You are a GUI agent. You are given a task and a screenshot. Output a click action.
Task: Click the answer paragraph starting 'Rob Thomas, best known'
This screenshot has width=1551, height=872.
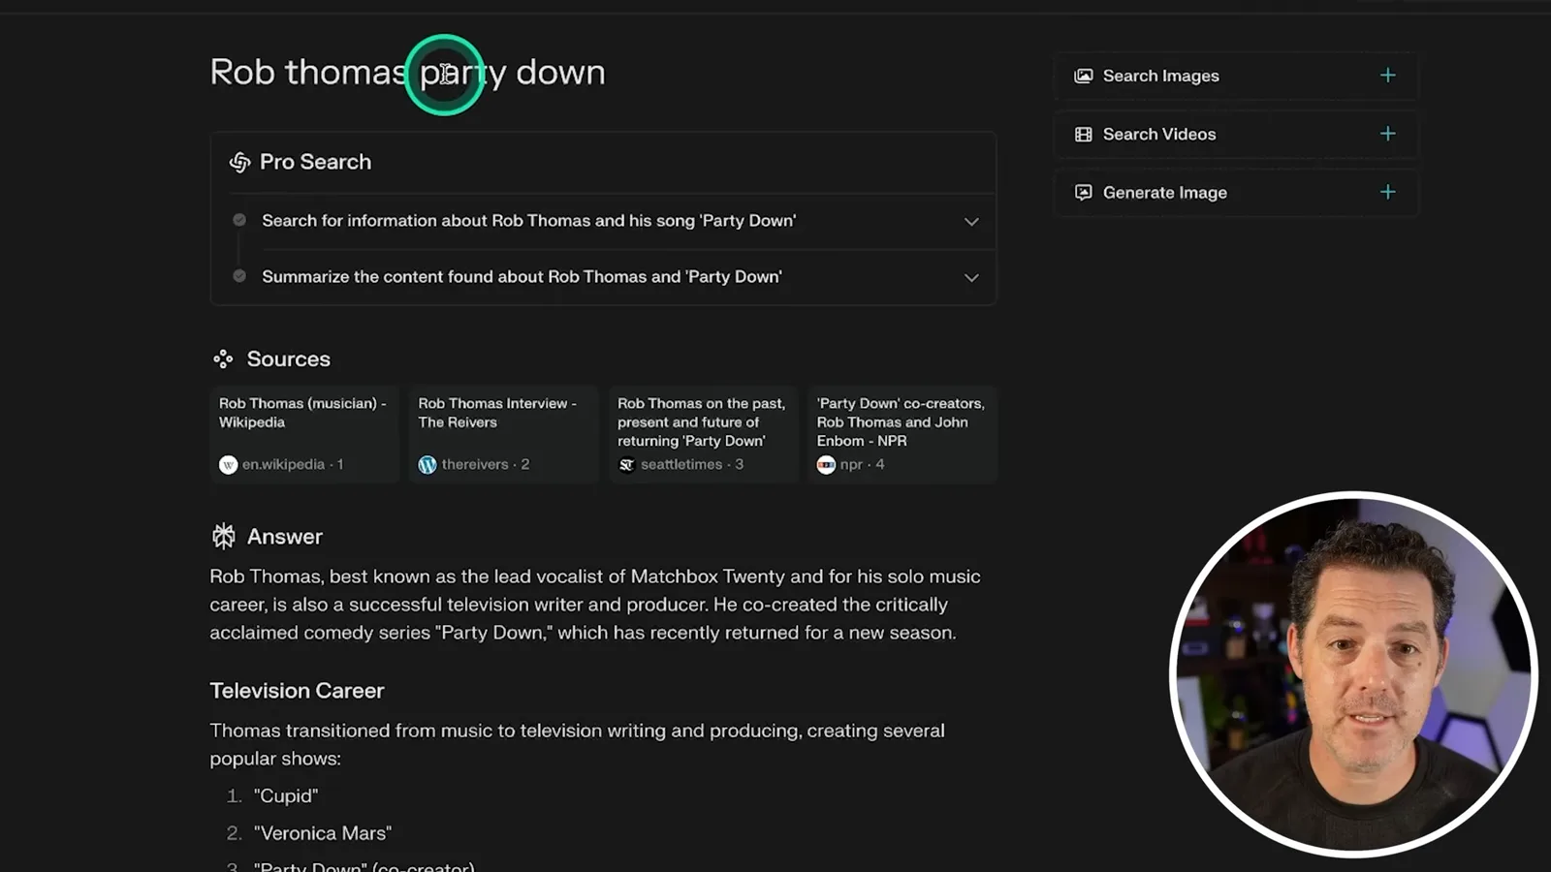pos(596,605)
